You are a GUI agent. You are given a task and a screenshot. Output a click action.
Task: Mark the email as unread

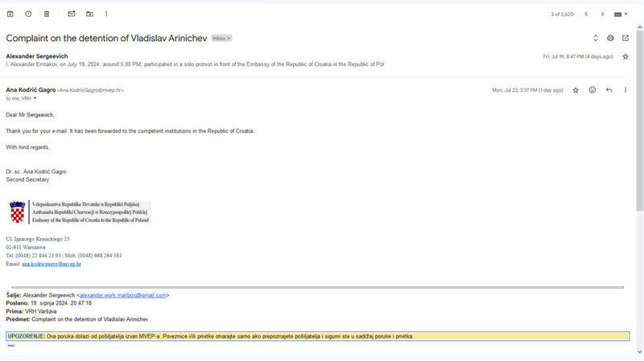point(71,14)
